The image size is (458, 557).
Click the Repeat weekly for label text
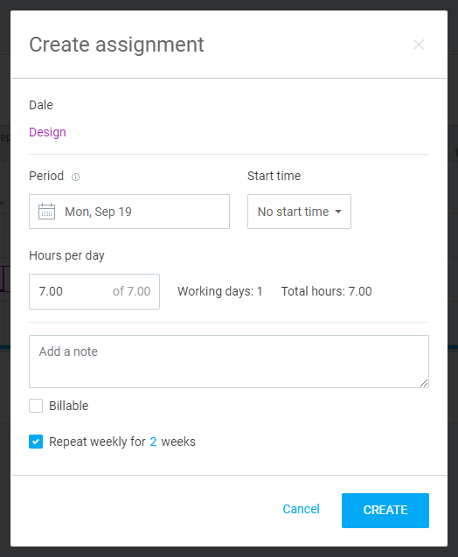97,442
